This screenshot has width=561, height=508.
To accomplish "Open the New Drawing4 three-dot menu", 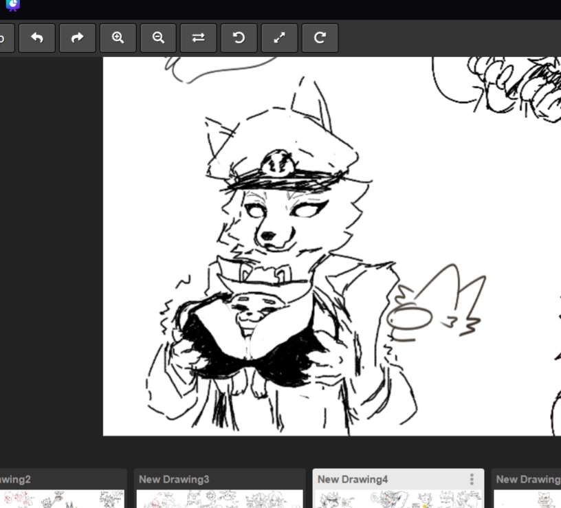I will 472,479.
